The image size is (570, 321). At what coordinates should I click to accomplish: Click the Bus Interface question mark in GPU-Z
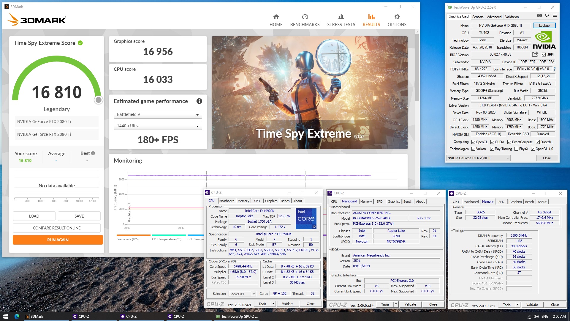pyautogui.click(x=555, y=69)
